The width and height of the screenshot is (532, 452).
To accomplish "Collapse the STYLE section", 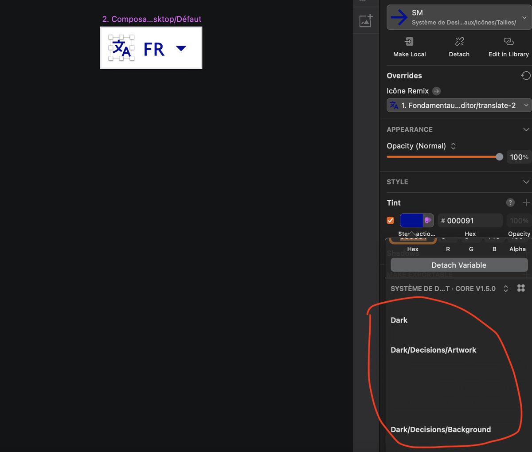I will (526, 182).
